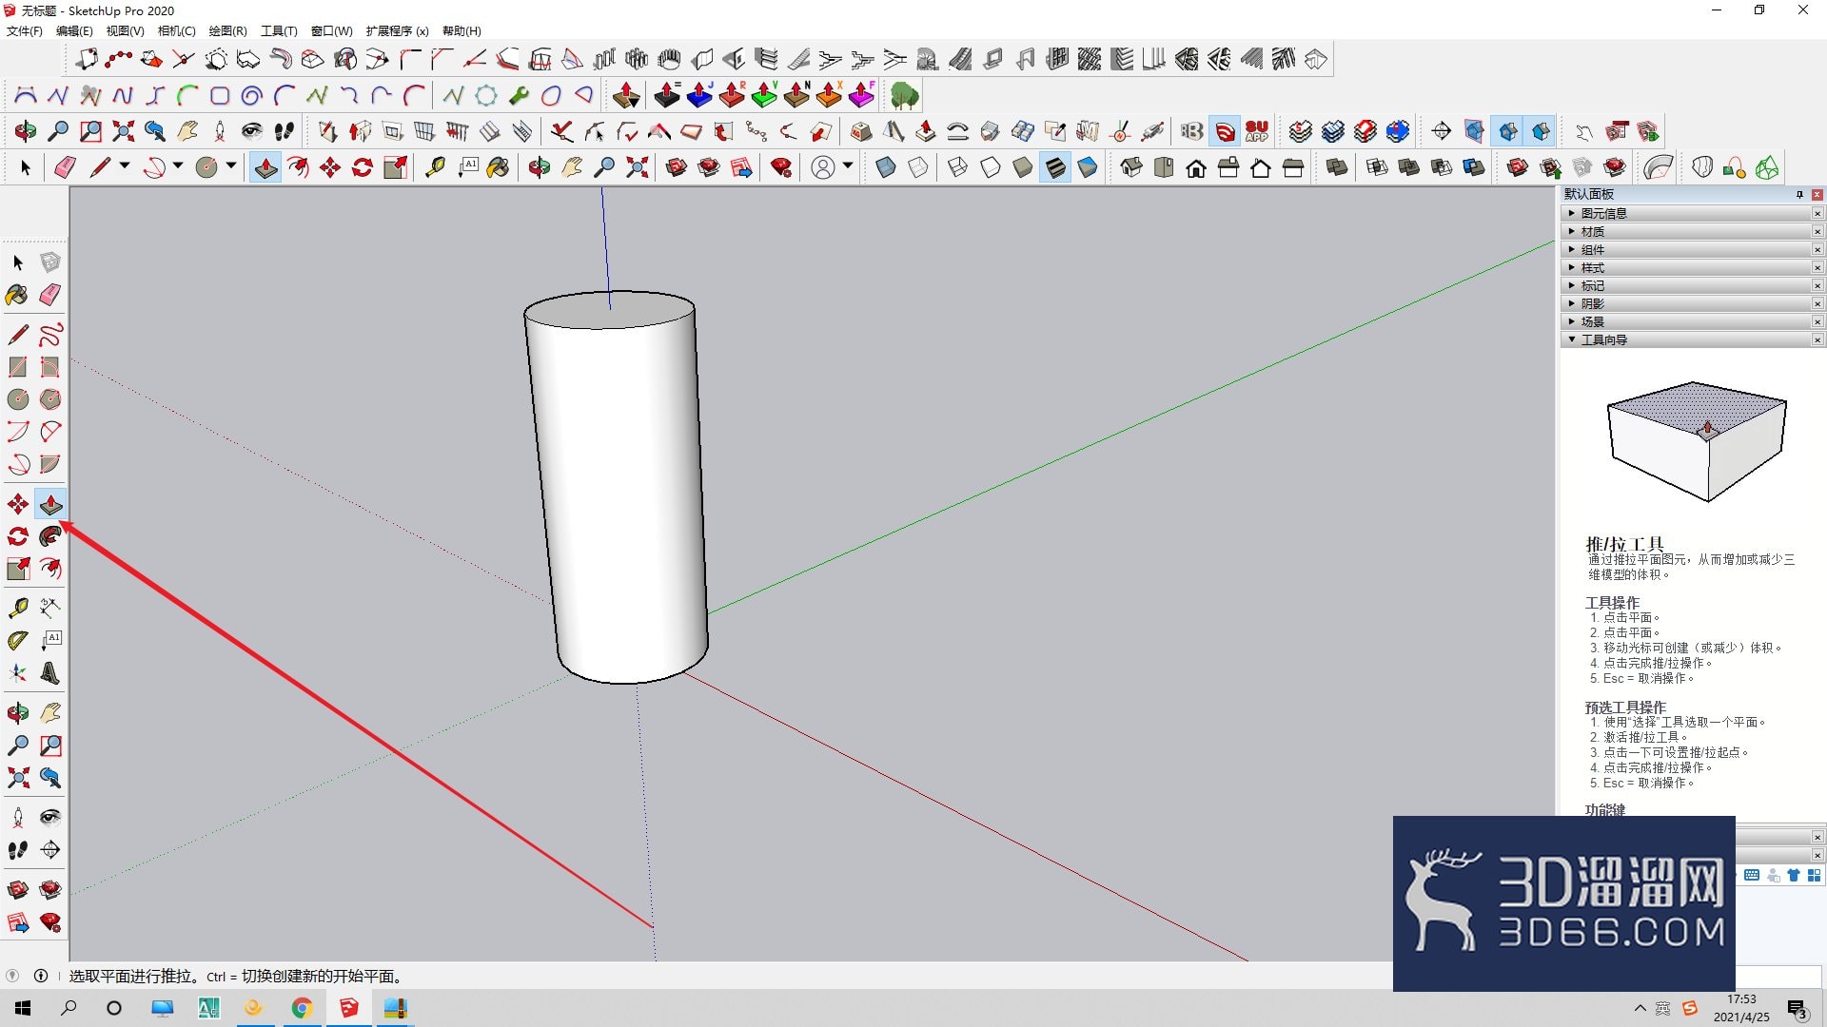Image resolution: width=1827 pixels, height=1027 pixels.
Task: Activate the Freehand squiggle tool
Action: (50, 335)
